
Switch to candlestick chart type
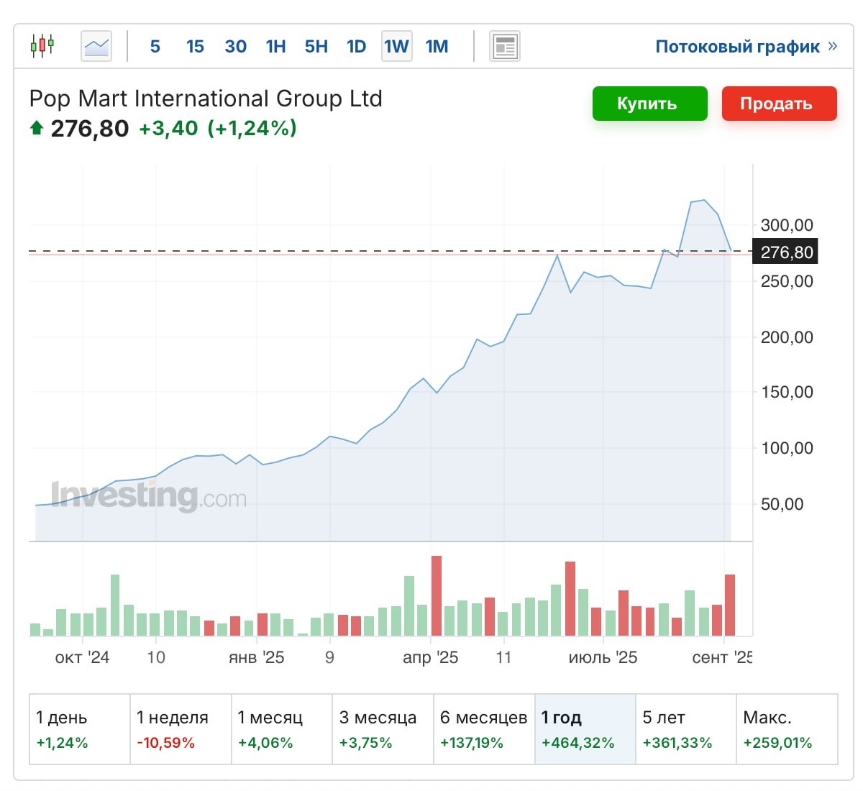coord(42,46)
